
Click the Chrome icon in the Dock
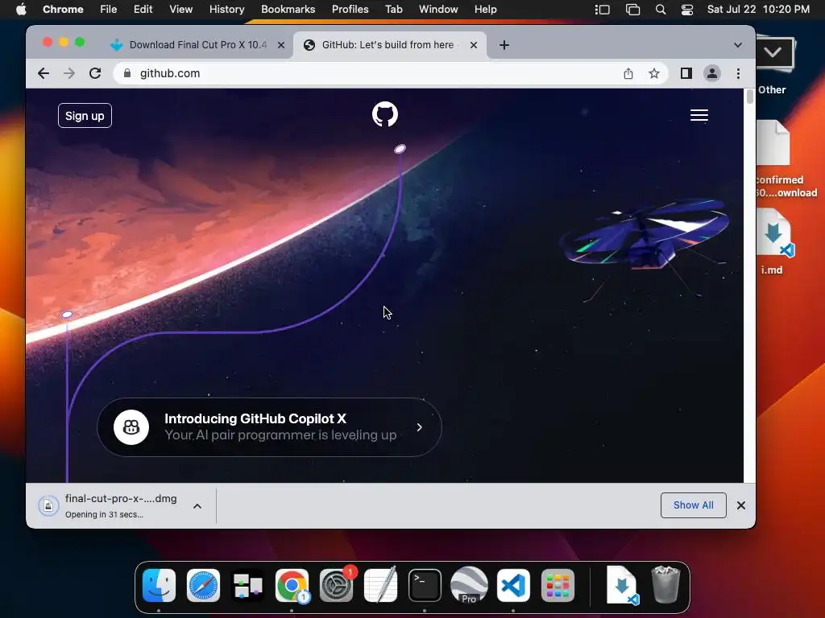click(292, 586)
